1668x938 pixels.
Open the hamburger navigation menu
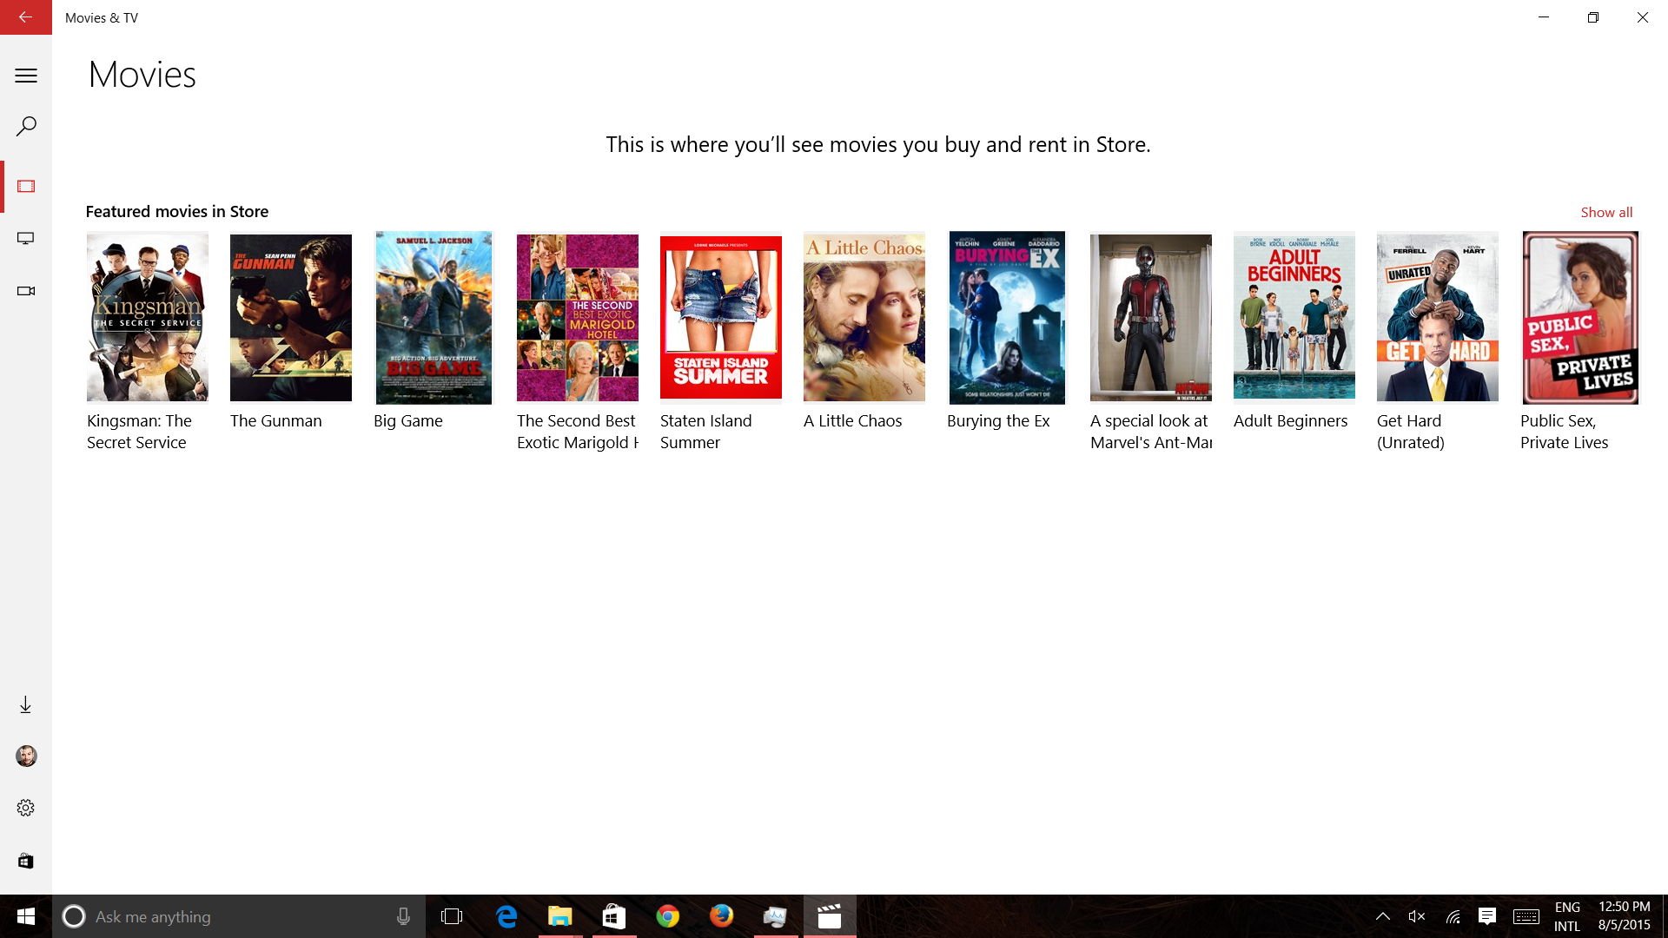click(26, 76)
